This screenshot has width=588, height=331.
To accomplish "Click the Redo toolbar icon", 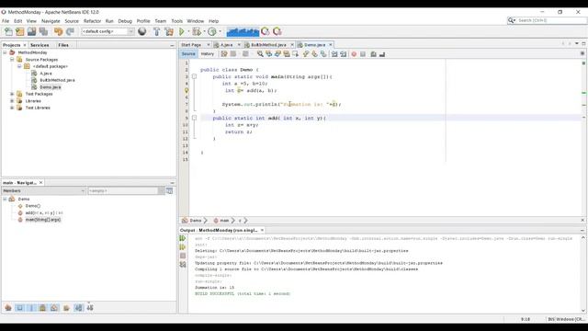I will 70,31.
